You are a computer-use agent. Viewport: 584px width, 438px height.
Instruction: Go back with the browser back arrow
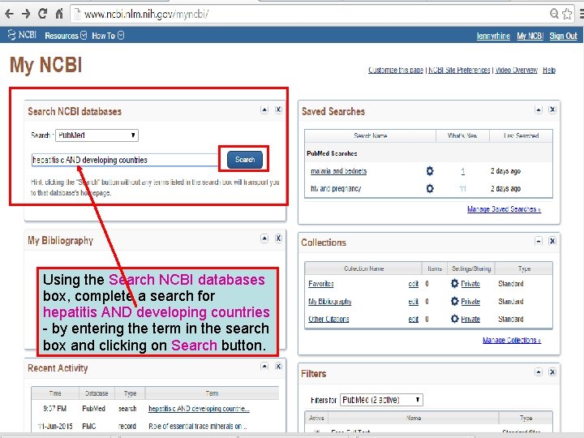[9, 14]
